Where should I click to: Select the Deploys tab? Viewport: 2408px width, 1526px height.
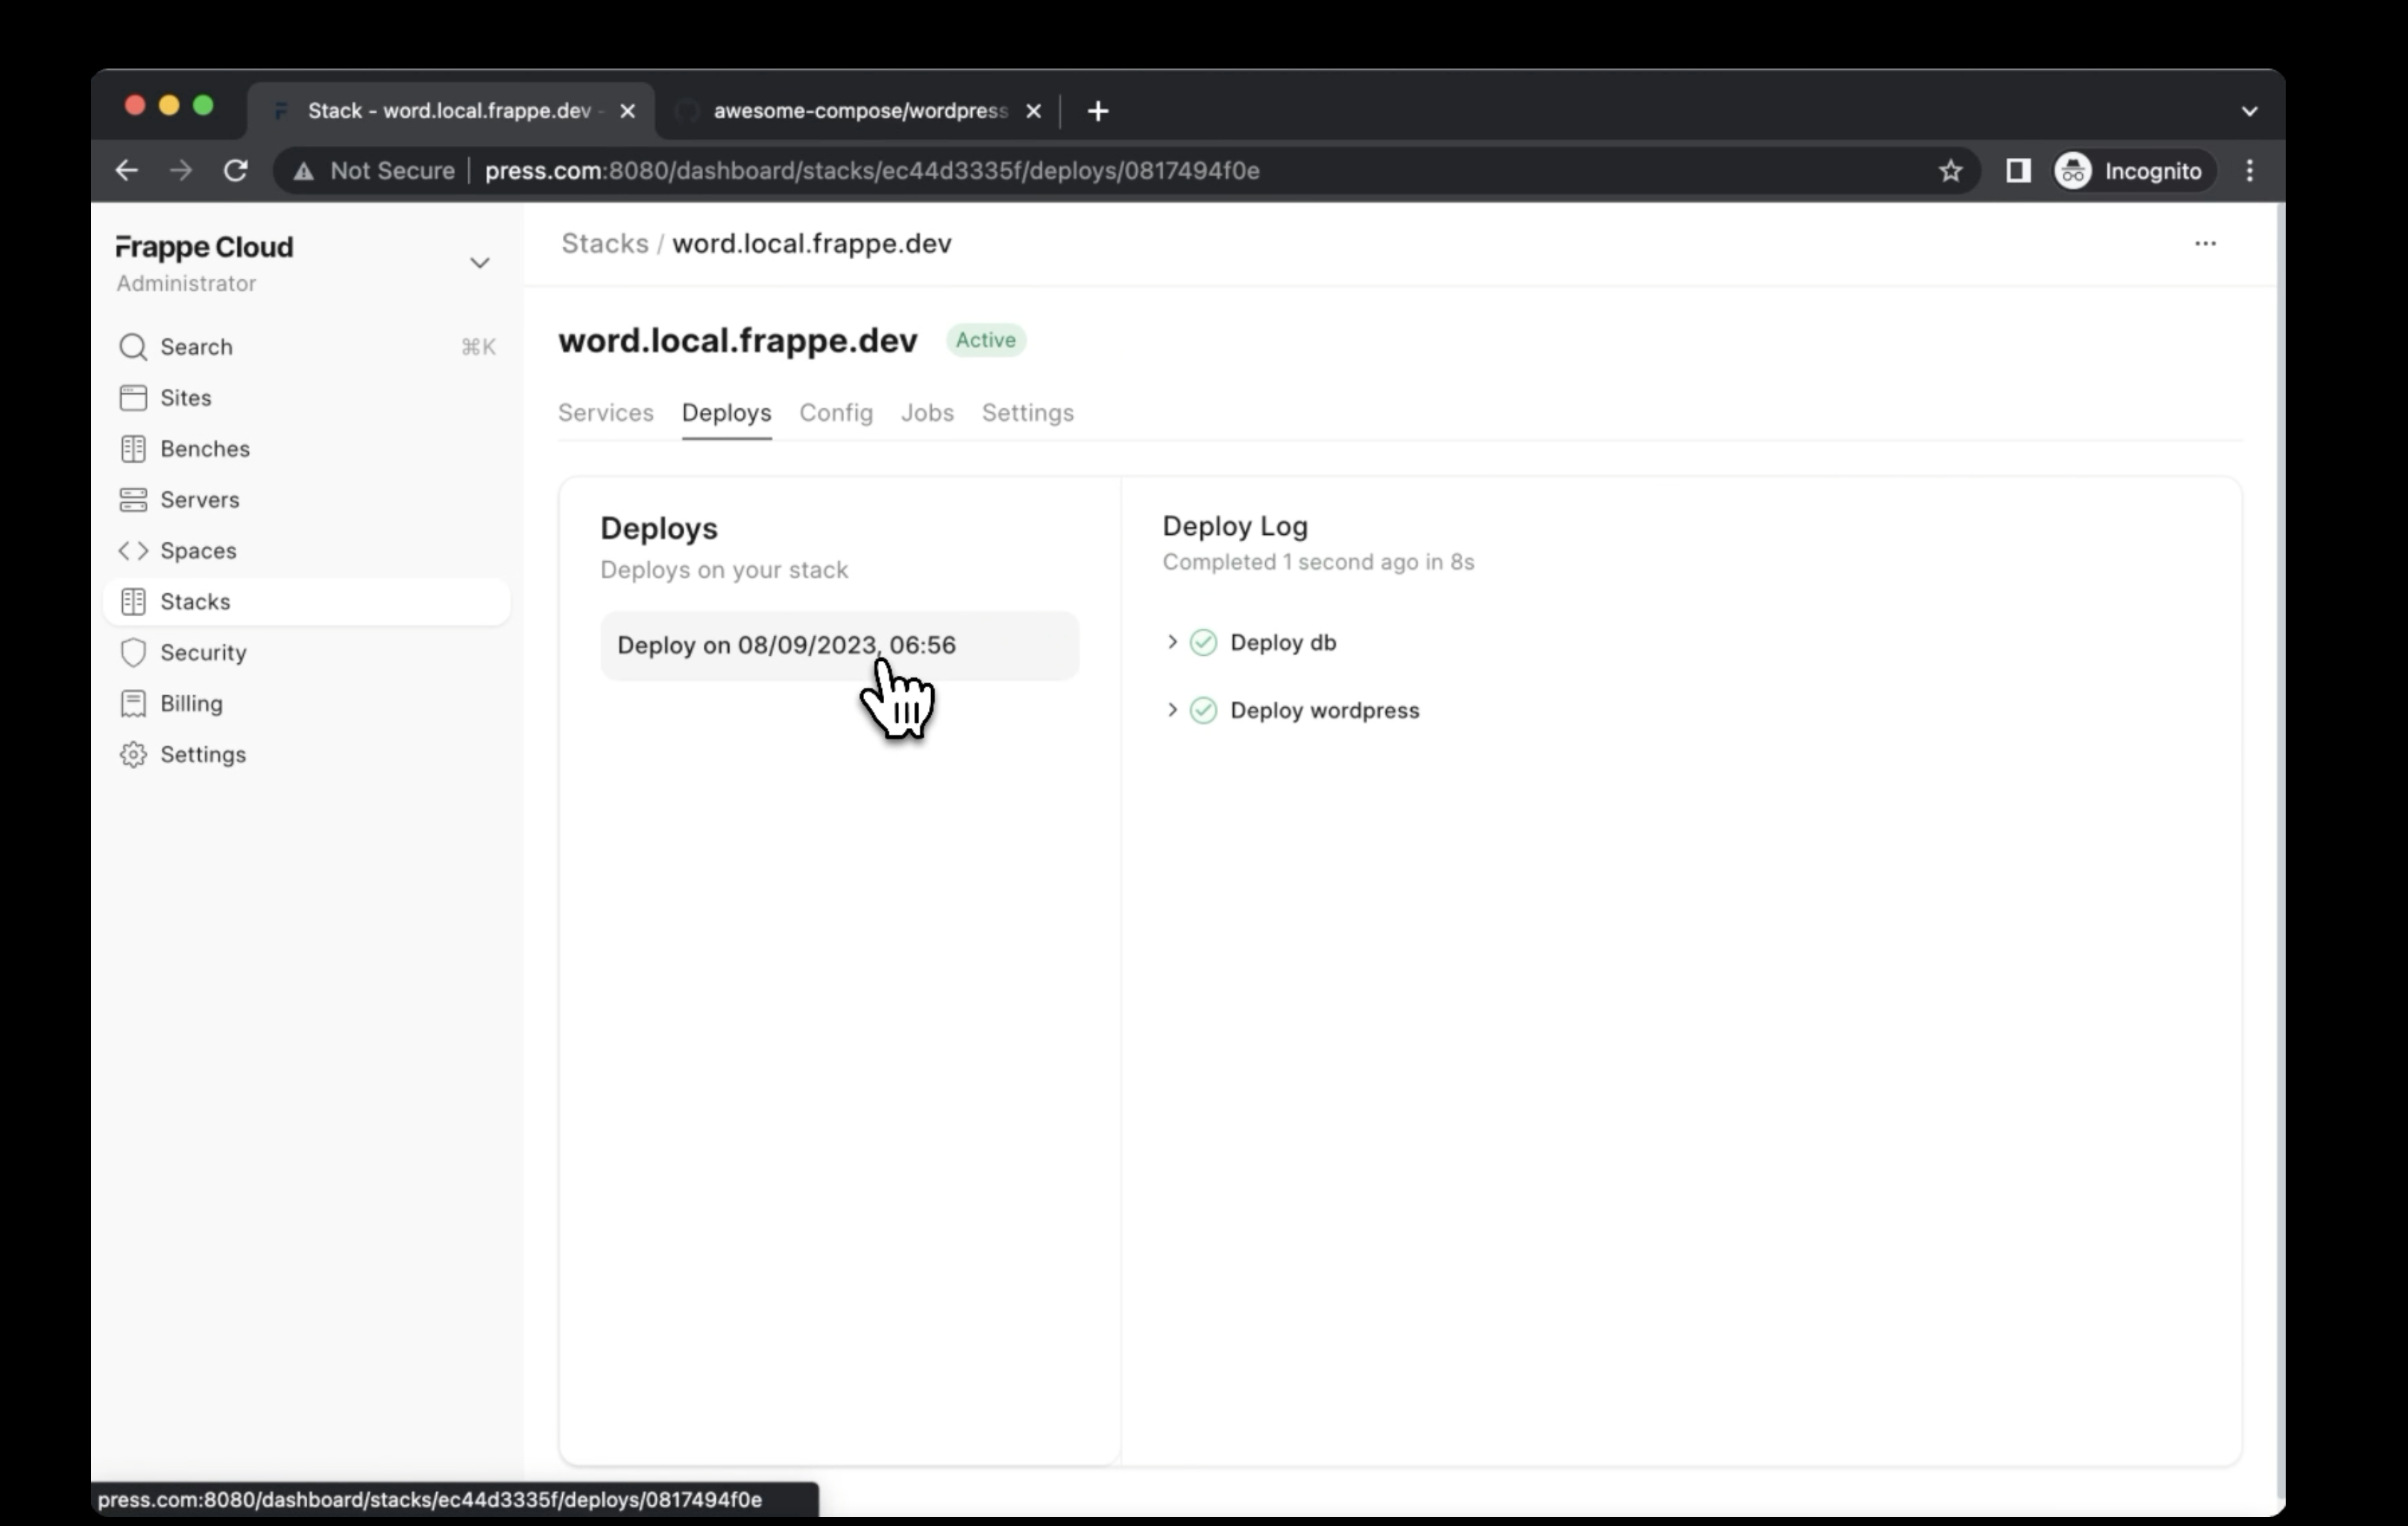[727, 413]
